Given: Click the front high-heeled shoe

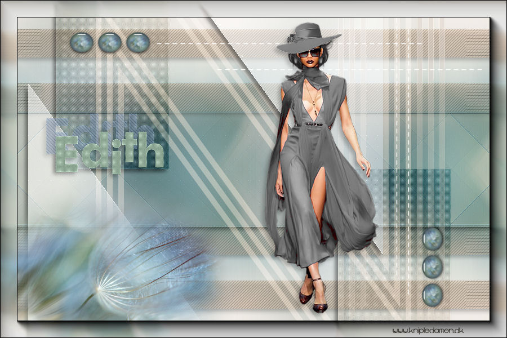Looking at the screenshot, I should 320,305.
